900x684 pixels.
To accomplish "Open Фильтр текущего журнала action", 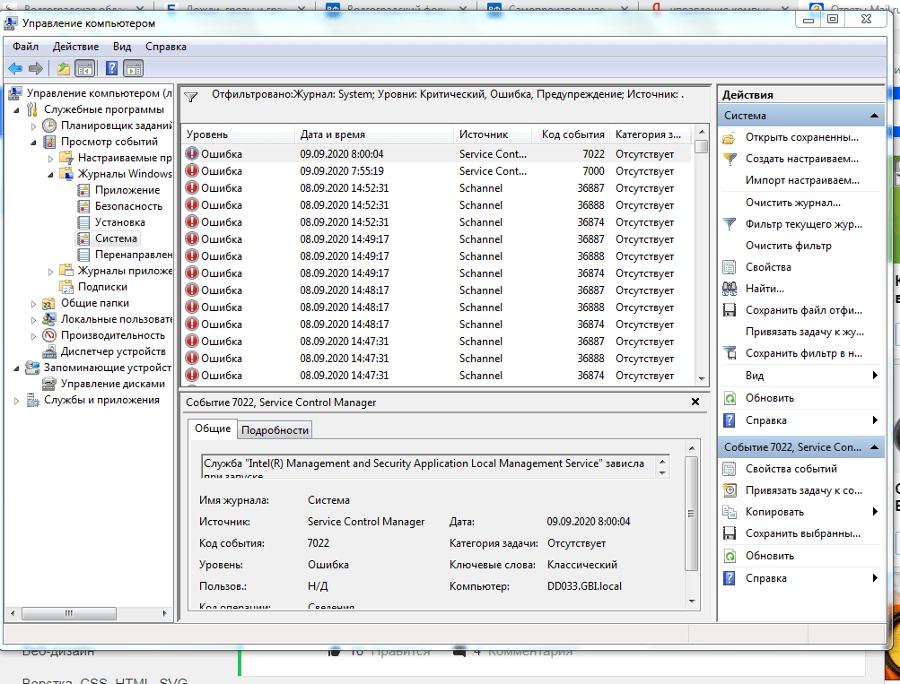I will [800, 224].
